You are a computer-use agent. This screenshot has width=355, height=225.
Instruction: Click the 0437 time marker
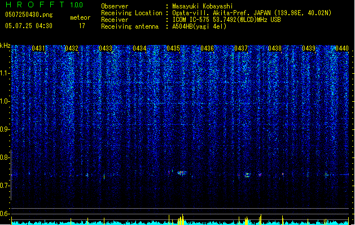[241, 48]
